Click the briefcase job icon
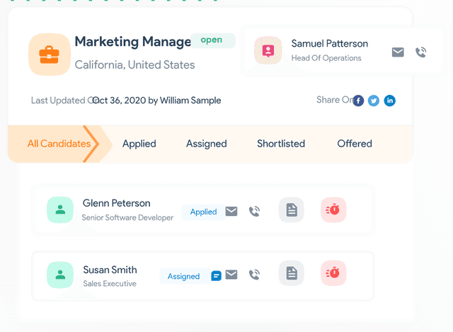 point(49,55)
